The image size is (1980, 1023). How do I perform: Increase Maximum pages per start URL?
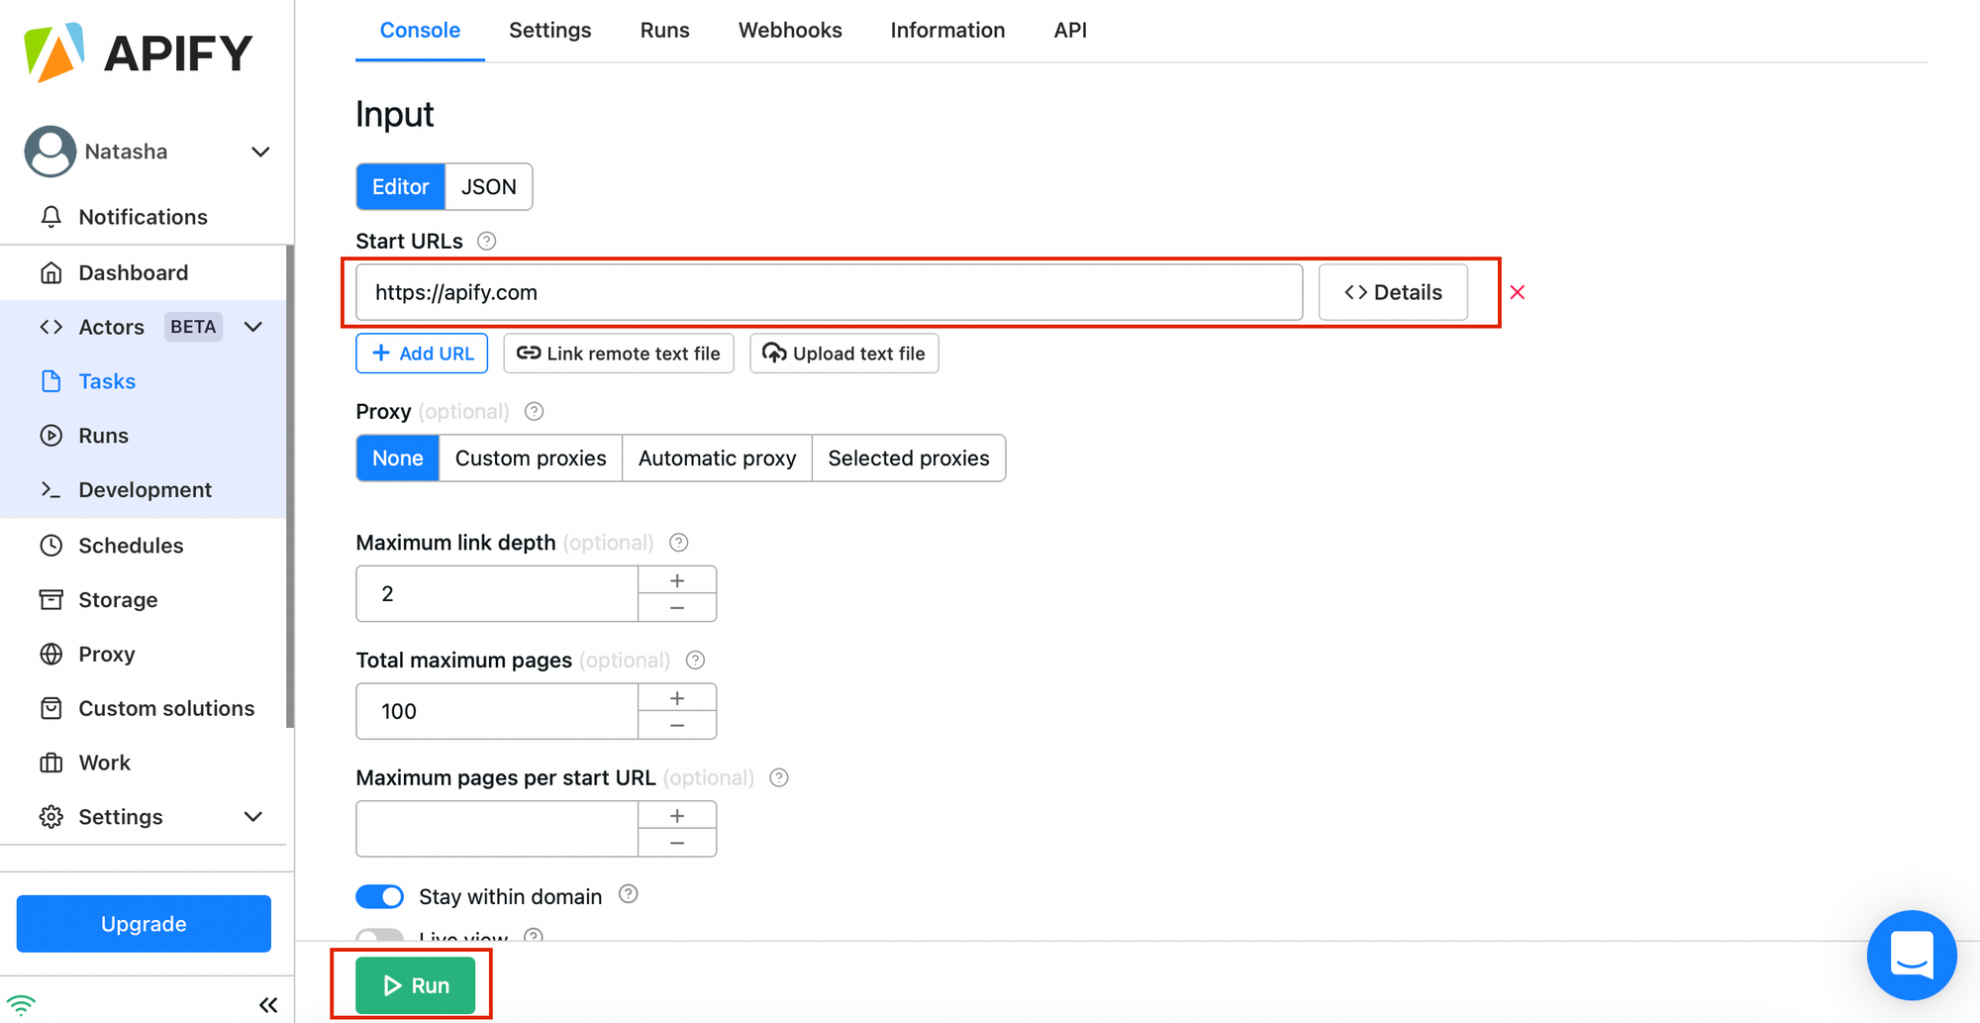(x=677, y=815)
